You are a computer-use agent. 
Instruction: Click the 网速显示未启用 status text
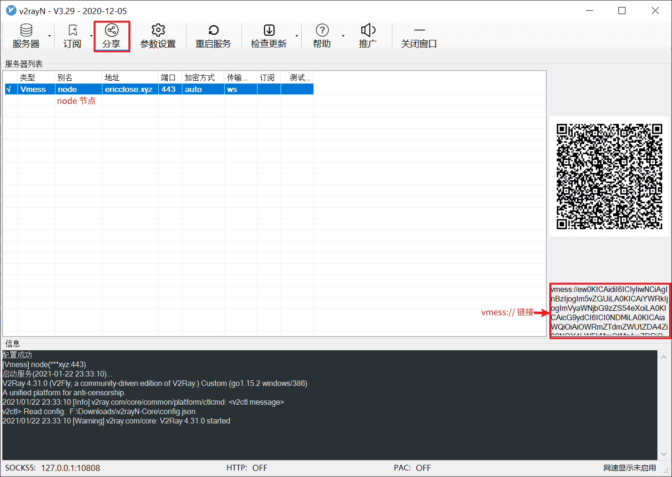pos(630,468)
